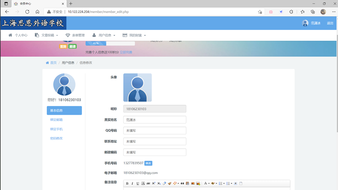Click the background highlight color icon
The width and height of the screenshot is (338, 190).
coord(213,183)
